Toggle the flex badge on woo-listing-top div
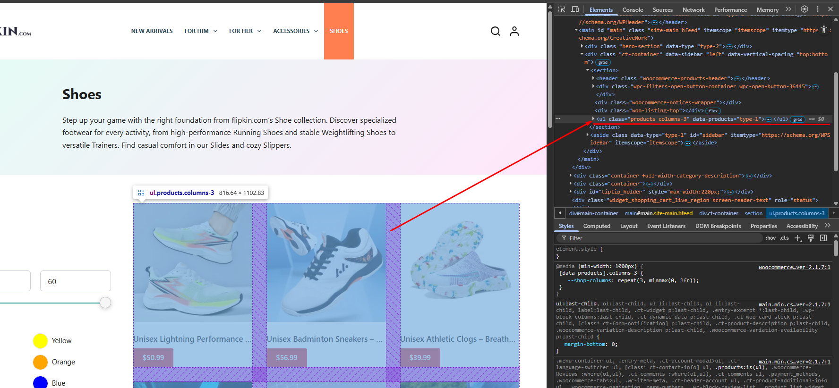Screen dimensions: 839x388 [713, 111]
